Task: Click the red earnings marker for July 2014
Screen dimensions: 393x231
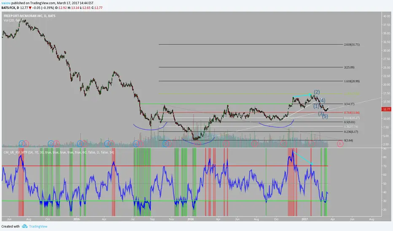Action: coord(26,144)
